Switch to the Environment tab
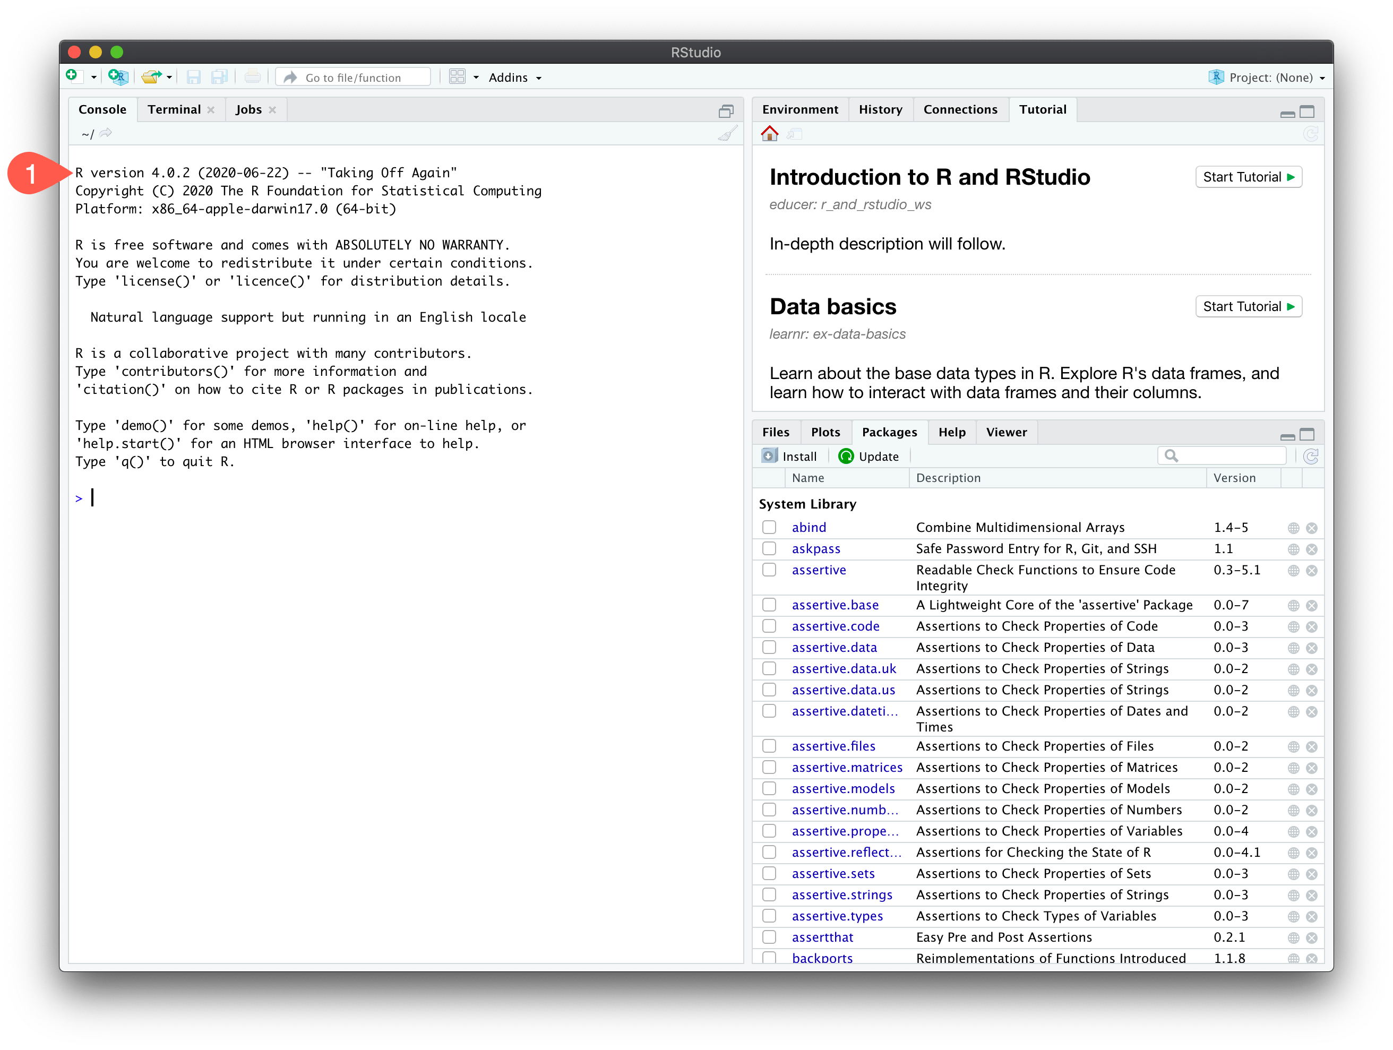 tap(800, 109)
